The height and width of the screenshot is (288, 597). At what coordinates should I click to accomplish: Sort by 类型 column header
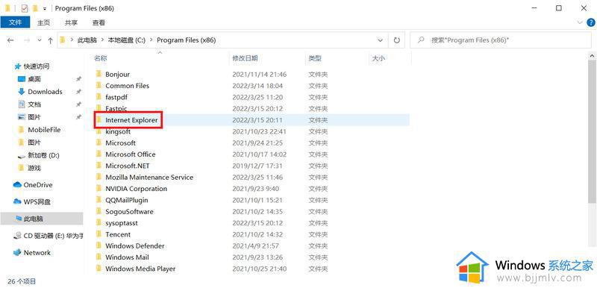(315, 58)
